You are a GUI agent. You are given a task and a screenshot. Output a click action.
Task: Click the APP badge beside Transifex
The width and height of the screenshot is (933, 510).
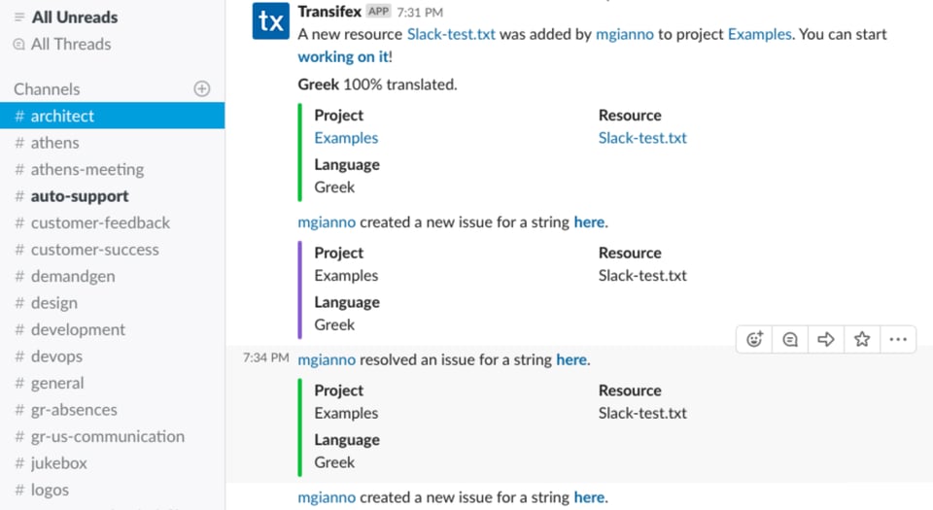(378, 12)
